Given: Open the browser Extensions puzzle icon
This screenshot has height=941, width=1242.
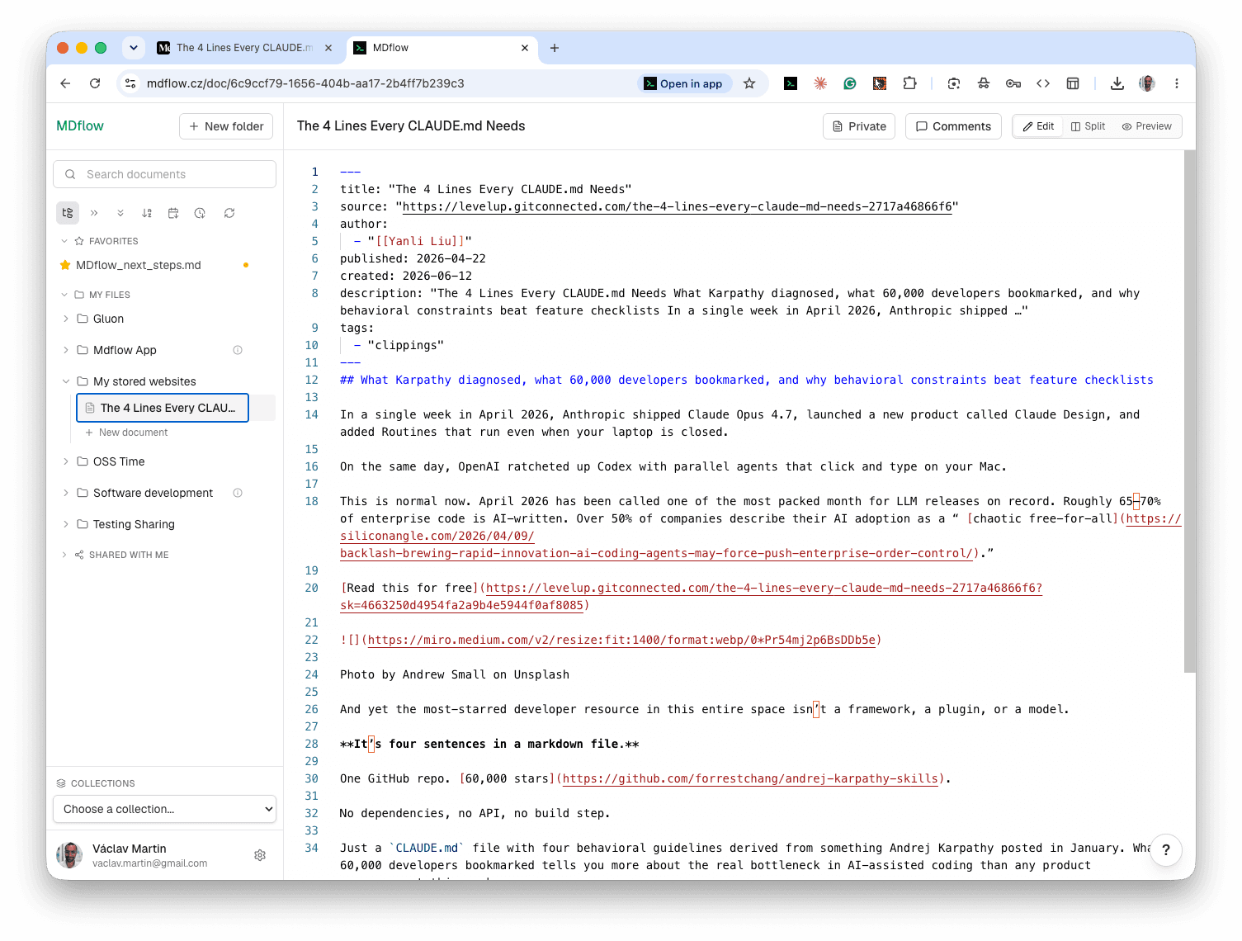Looking at the screenshot, I should [x=909, y=83].
